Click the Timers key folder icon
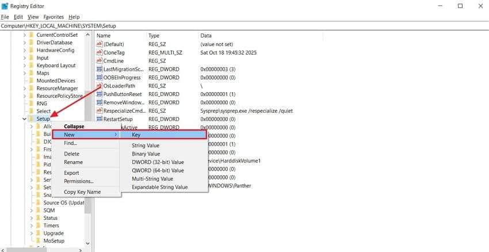The image size is (489, 252). coord(38,226)
